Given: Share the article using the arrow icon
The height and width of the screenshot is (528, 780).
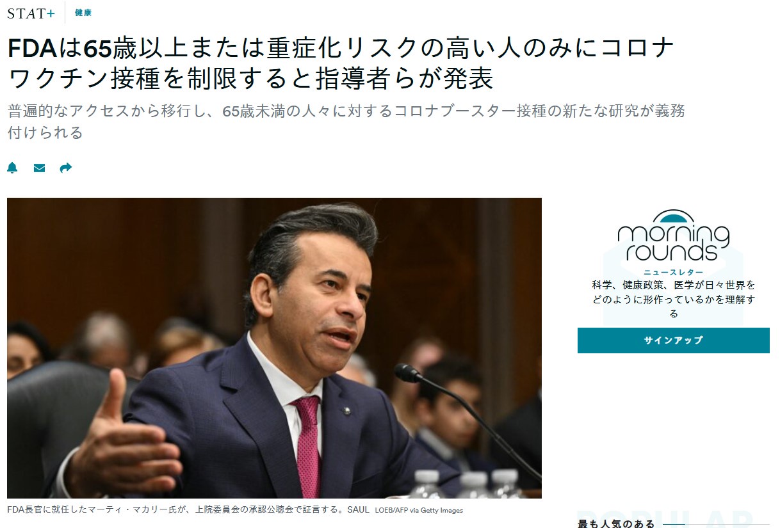Looking at the screenshot, I should click(x=65, y=168).
